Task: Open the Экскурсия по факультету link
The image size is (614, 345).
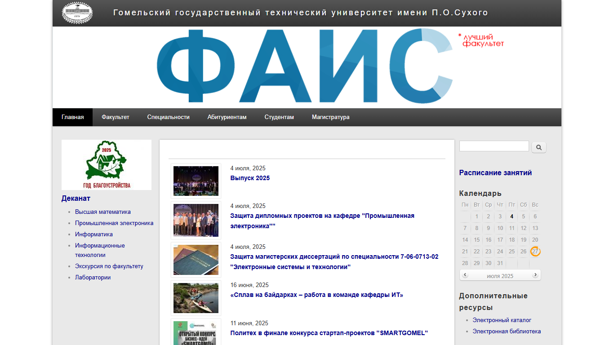Action: [x=109, y=266]
